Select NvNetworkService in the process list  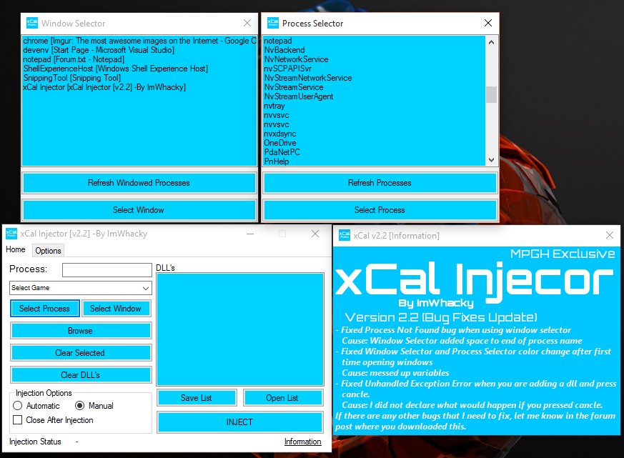[x=374, y=59]
